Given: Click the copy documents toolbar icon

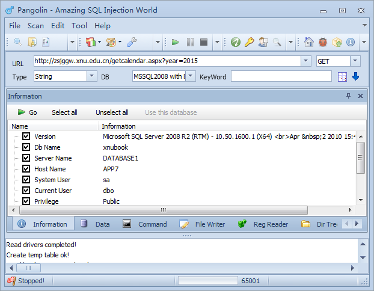Looking at the screenshot, I should [x=32, y=42].
